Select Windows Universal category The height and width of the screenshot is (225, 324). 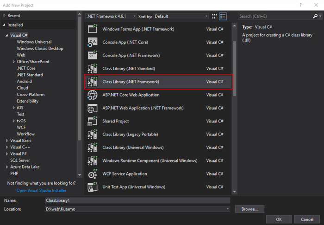(34, 42)
